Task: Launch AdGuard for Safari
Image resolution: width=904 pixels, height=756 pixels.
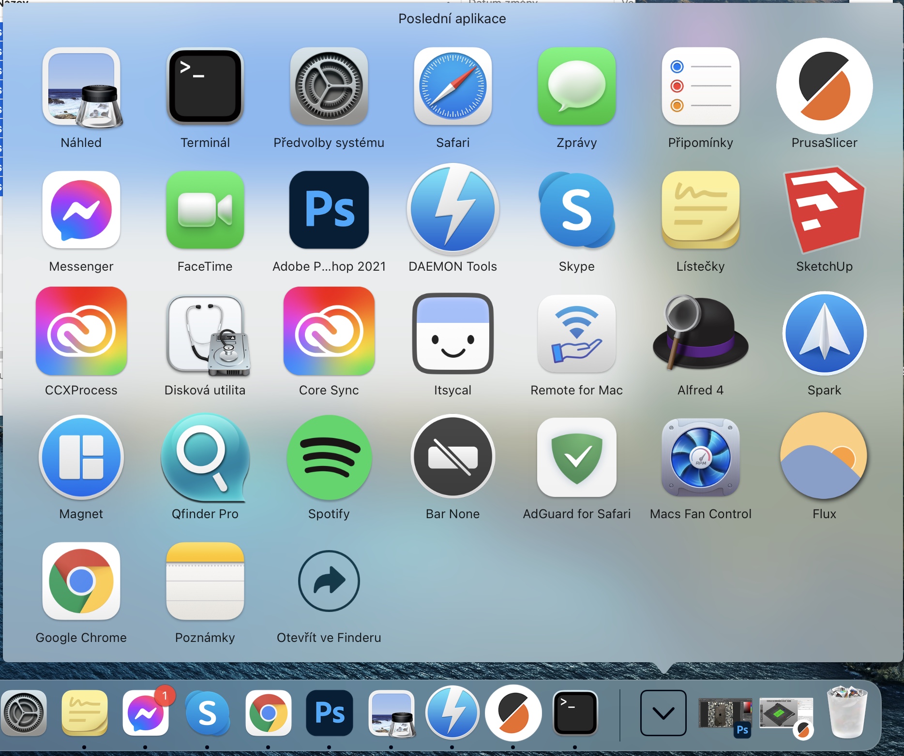Action: (x=577, y=457)
